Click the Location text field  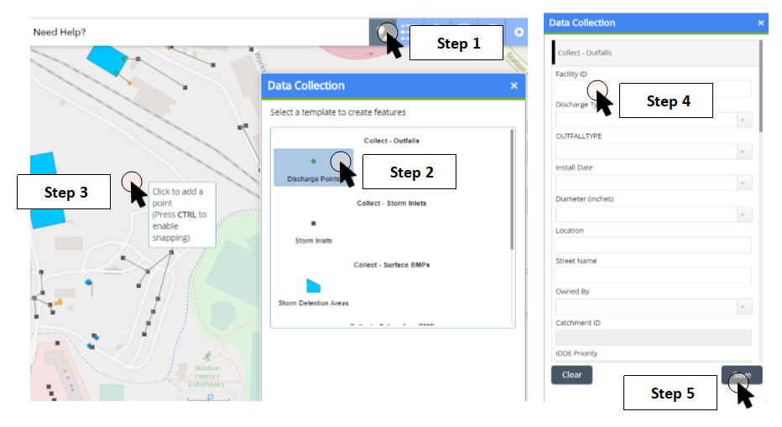[653, 244]
